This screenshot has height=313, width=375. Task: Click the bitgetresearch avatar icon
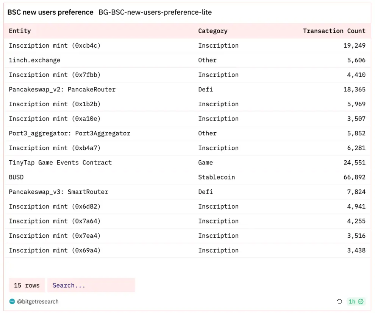pos(12,301)
